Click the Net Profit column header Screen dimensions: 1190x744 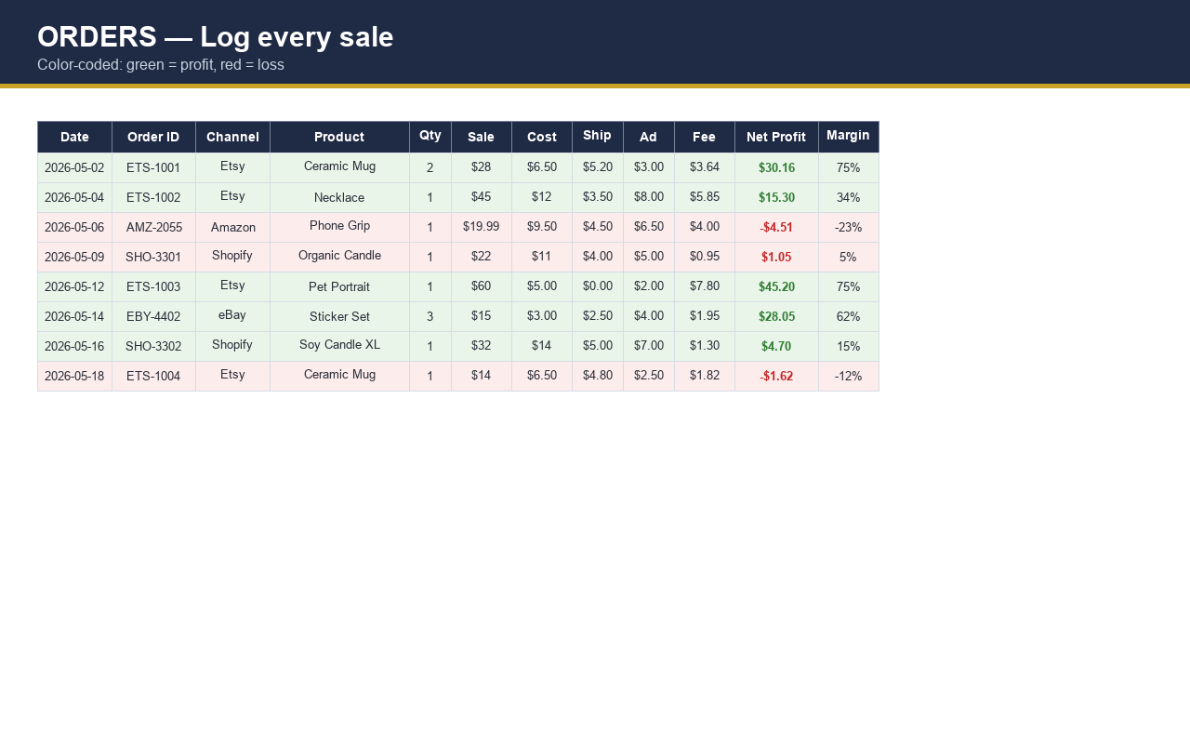point(776,137)
